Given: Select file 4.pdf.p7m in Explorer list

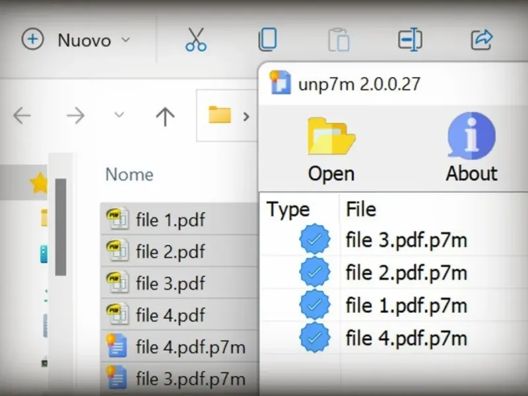Looking at the screenshot, I should [180, 346].
